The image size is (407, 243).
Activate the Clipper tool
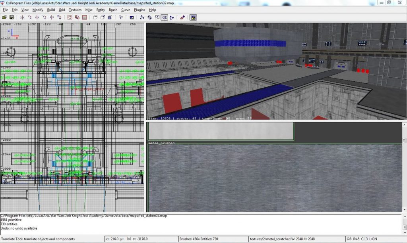pos(172,17)
